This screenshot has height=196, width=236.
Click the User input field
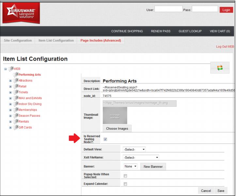click(x=168, y=10)
